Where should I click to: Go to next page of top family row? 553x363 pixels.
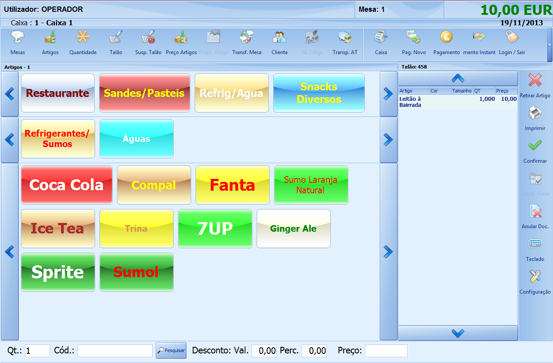[x=388, y=94]
